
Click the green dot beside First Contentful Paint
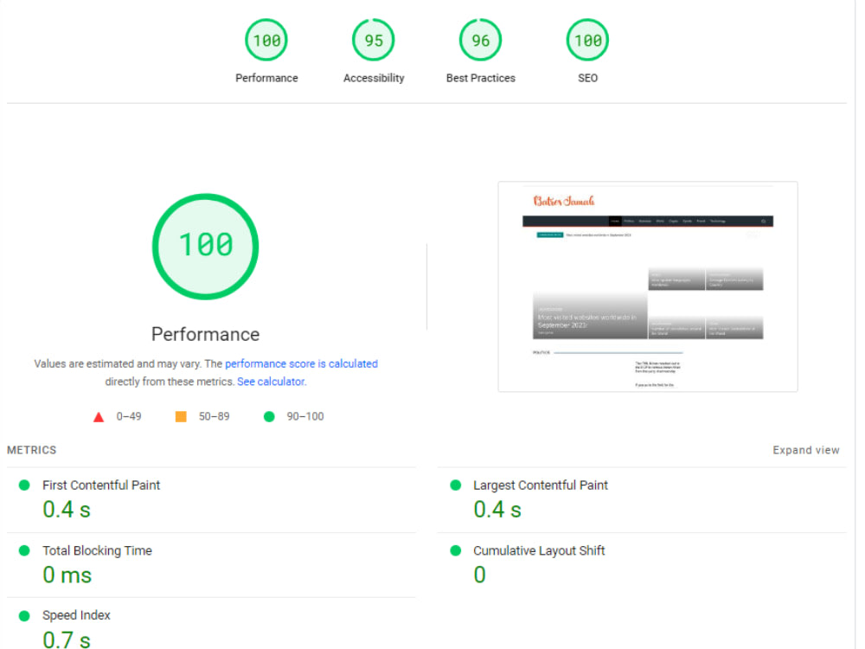tap(24, 485)
